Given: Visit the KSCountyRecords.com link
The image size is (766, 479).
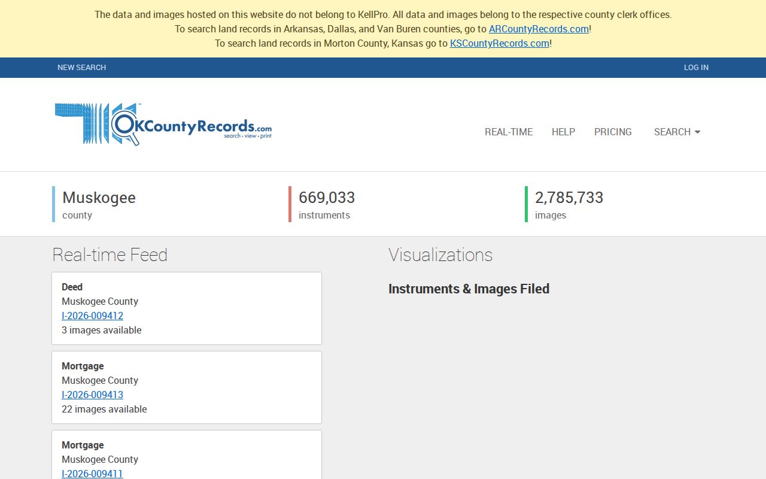Looking at the screenshot, I should tap(500, 43).
